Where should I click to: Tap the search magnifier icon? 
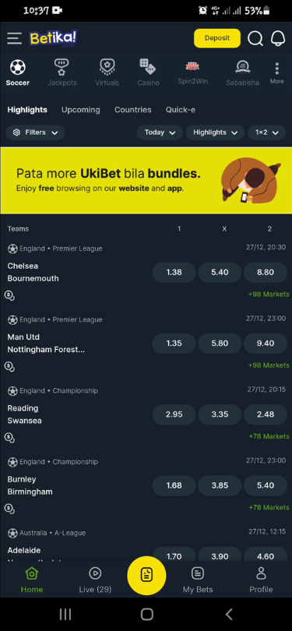point(255,39)
